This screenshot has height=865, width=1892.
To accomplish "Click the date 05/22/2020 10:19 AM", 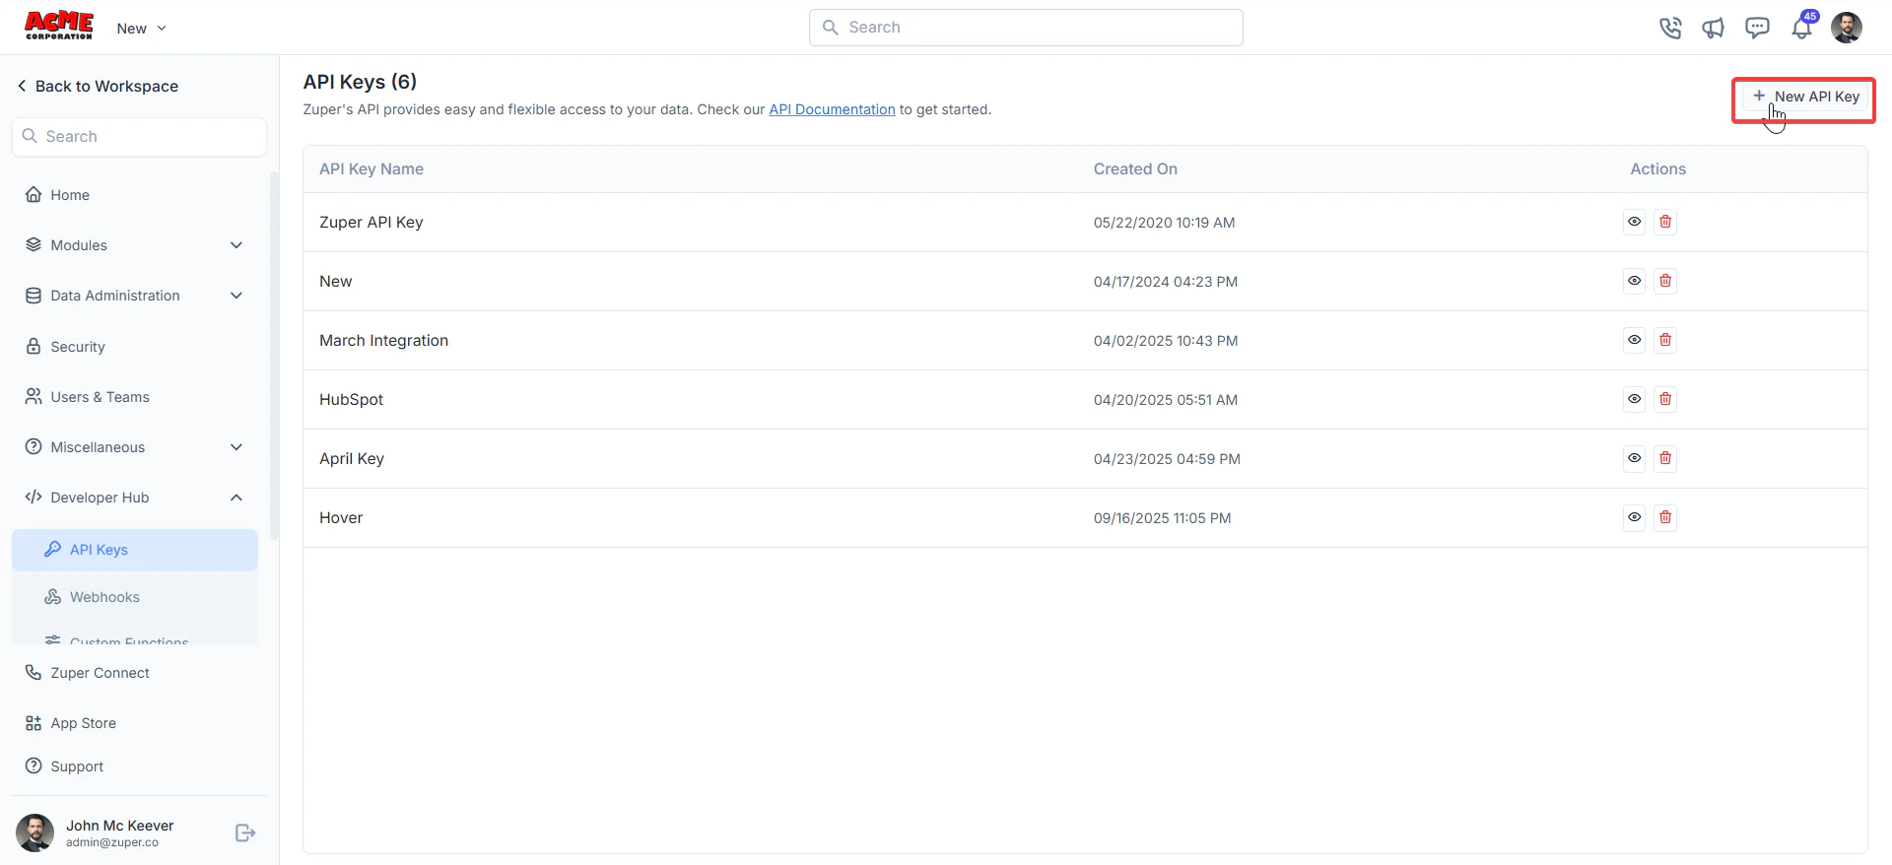I will (x=1164, y=223).
